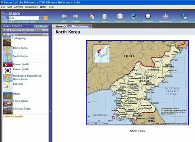Image resolution: width=195 pixels, height=142 pixels.
Task: Click the orange GO search button
Action: 45,18
